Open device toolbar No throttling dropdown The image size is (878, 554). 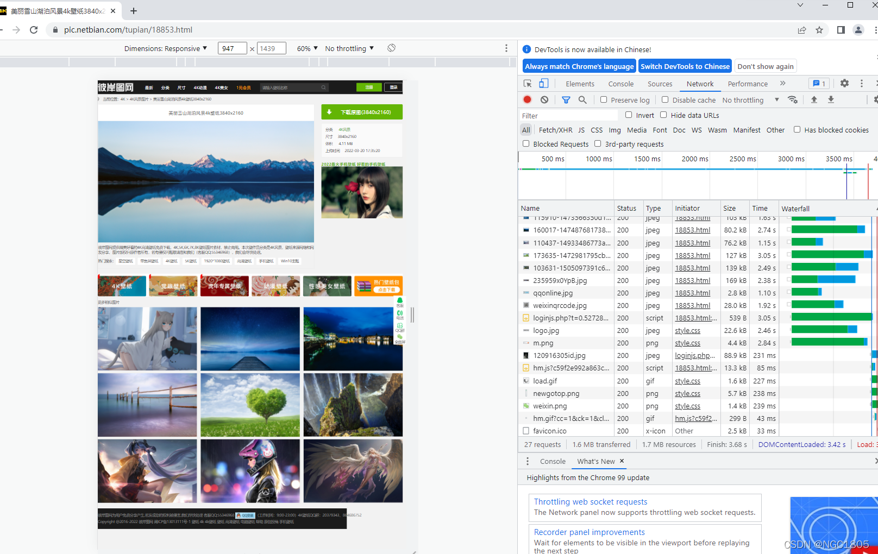tap(349, 48)
